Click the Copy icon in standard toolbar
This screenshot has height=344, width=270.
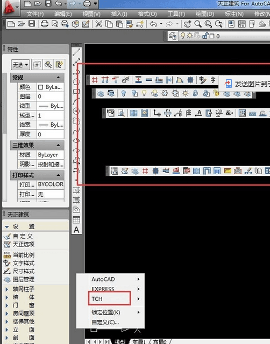109,24
